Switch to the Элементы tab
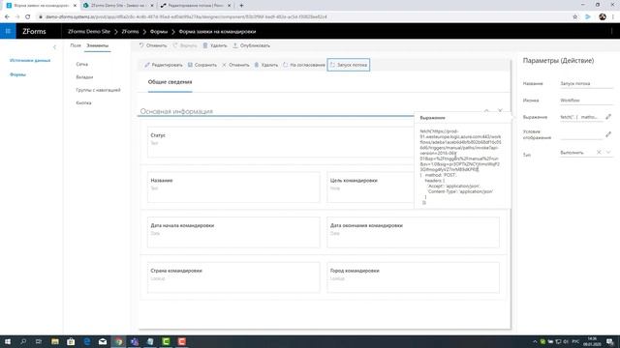This screenshot has width=620, height=348. (97, 45)
